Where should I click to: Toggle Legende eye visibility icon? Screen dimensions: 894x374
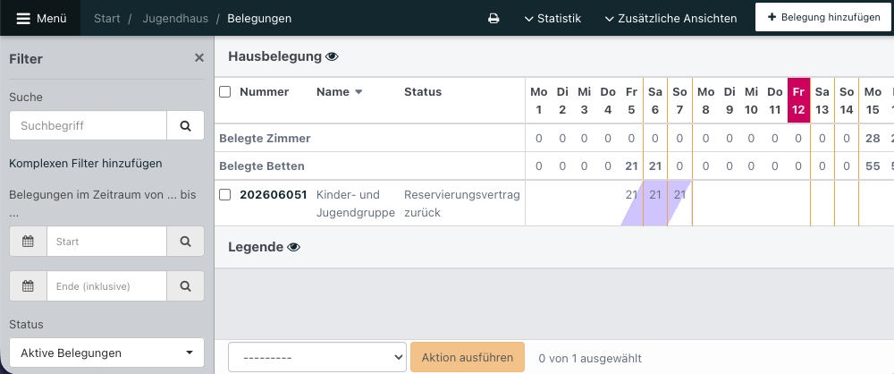tap(293, 247)
